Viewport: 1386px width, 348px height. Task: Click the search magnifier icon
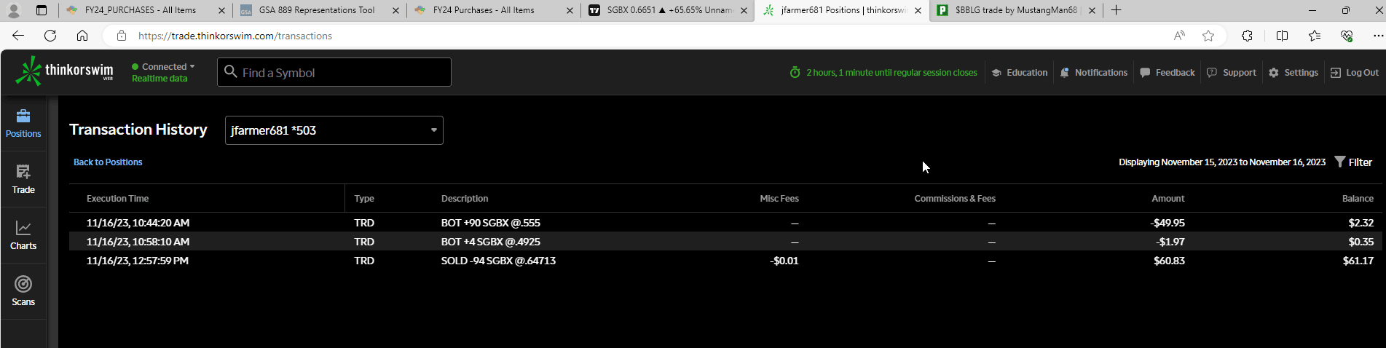pyautogui.click(x=231, y=71)
